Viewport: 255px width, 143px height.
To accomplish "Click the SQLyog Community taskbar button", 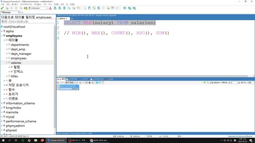I will [56, 140].
